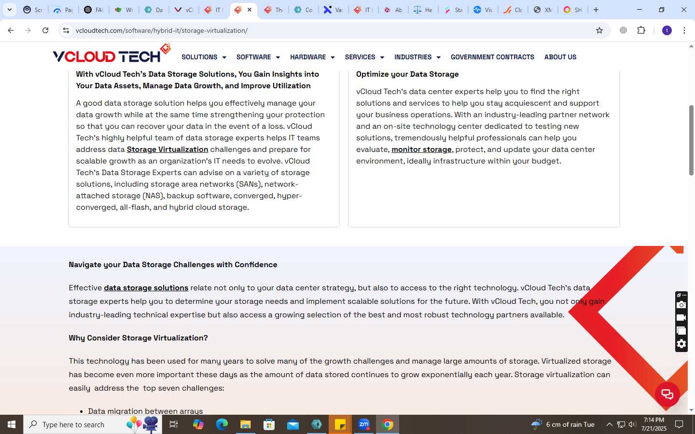The width and height of the screenshot is (695, 434).
Task: Reload the current page
Action: pyautogui.click(x=45, y=30)
